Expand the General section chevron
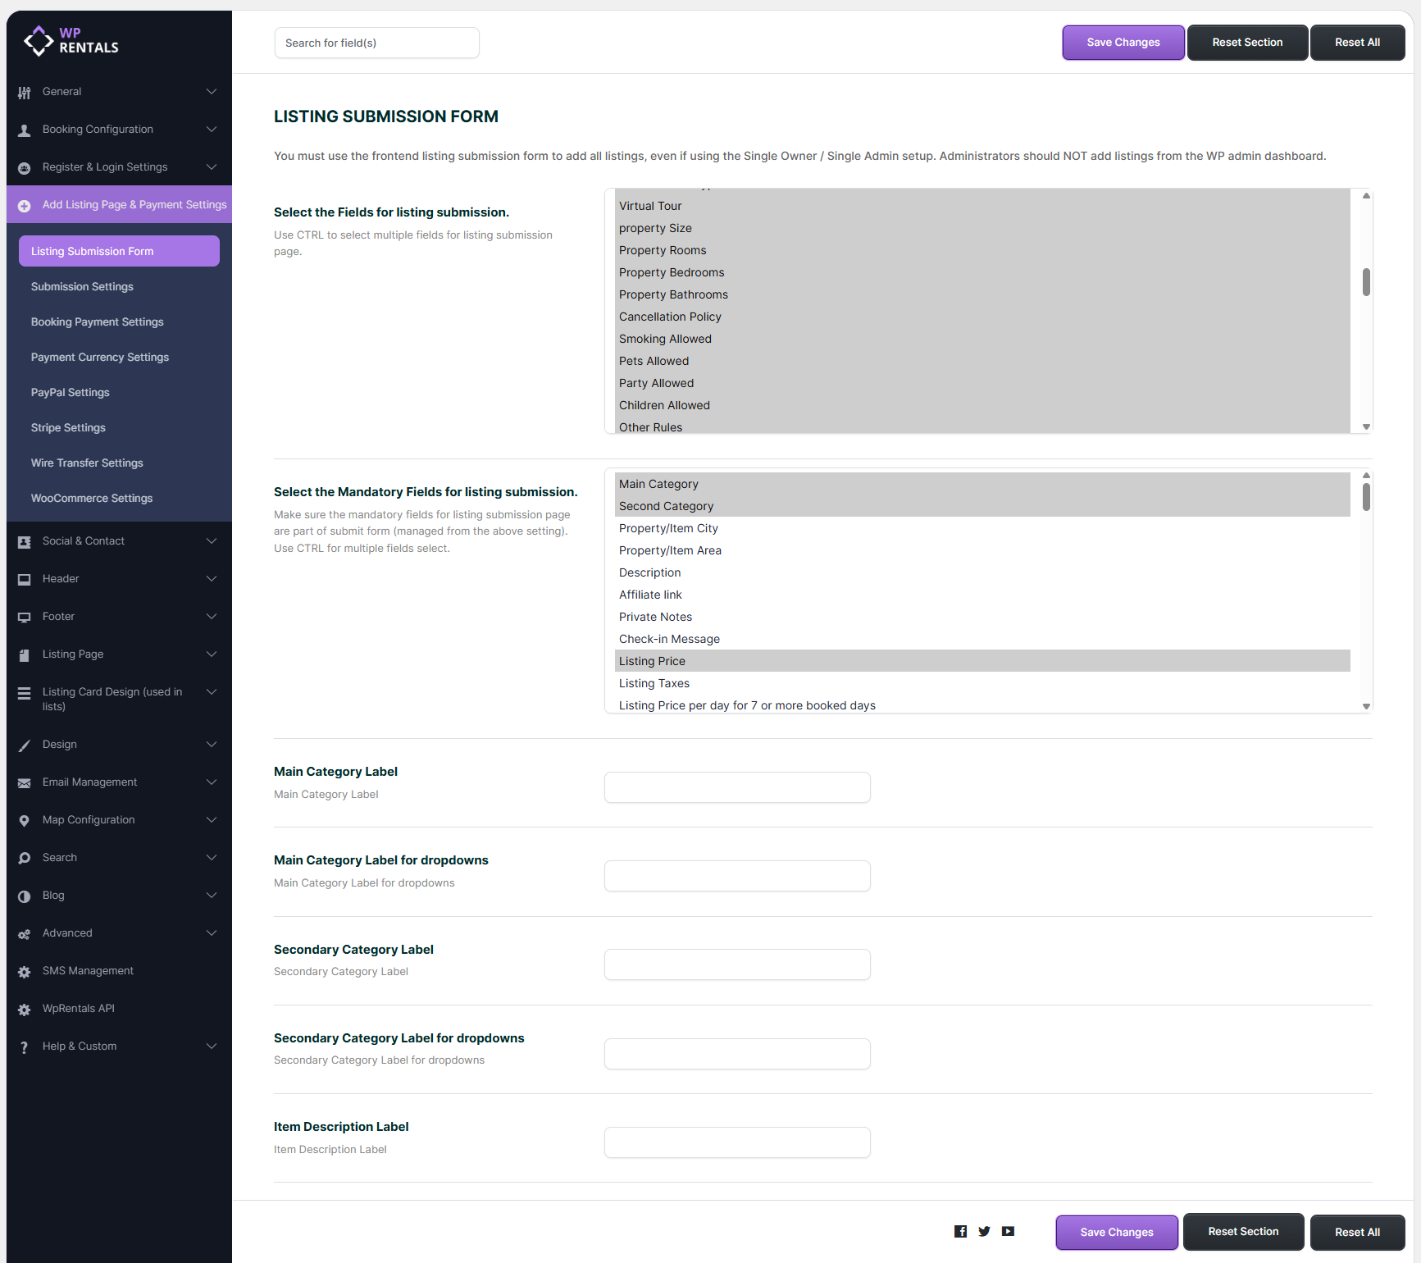Screen dimensions: 1421x1263 pyautogui.click(x=212, y=92)
